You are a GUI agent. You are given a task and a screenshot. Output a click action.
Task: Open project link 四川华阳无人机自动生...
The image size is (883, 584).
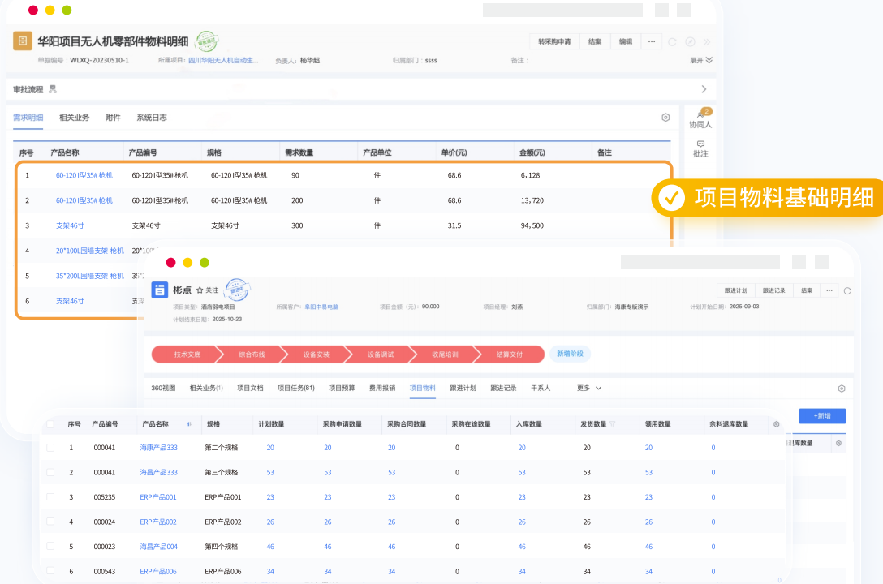[223, 60]
